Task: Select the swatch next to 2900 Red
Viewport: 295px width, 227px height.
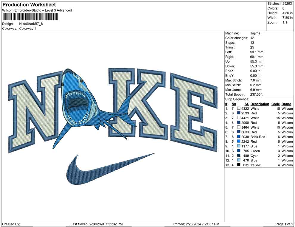Action: pos(239,122)
